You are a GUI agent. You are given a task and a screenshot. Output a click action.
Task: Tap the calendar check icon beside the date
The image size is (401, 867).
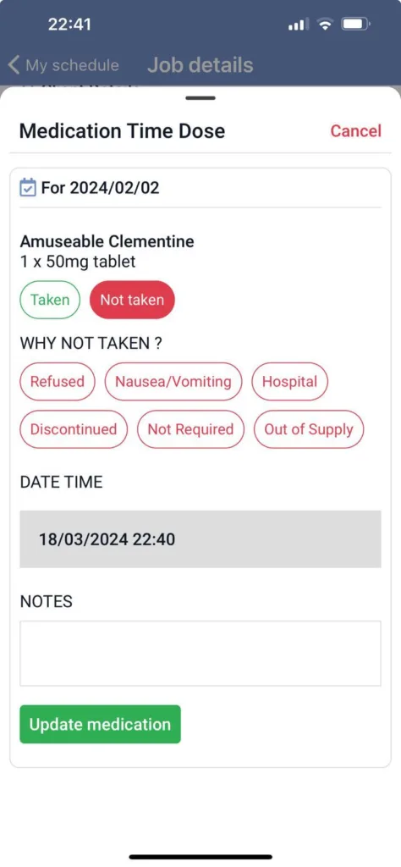pos(28,187)
